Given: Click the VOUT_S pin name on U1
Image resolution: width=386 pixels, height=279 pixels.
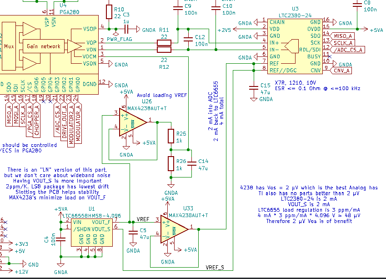Looking at the screenshot, I should point(101,229).
